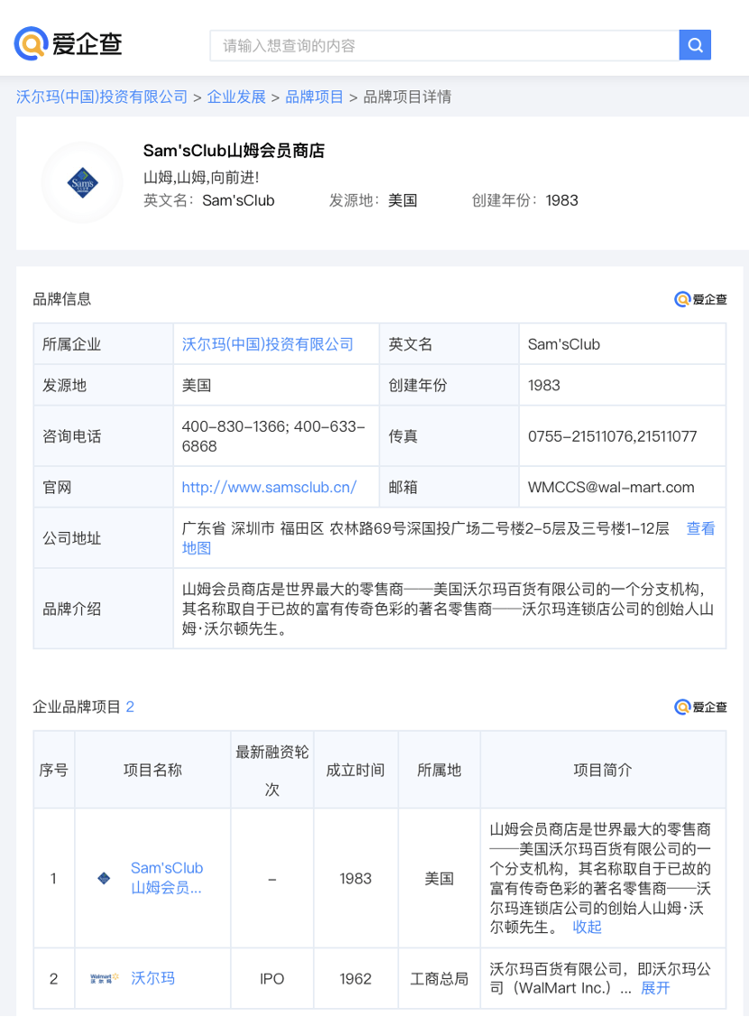Screen dimensions: 749x1017
Task: Open the 沃尔玛 project link
Action: [x=153, y=978]
